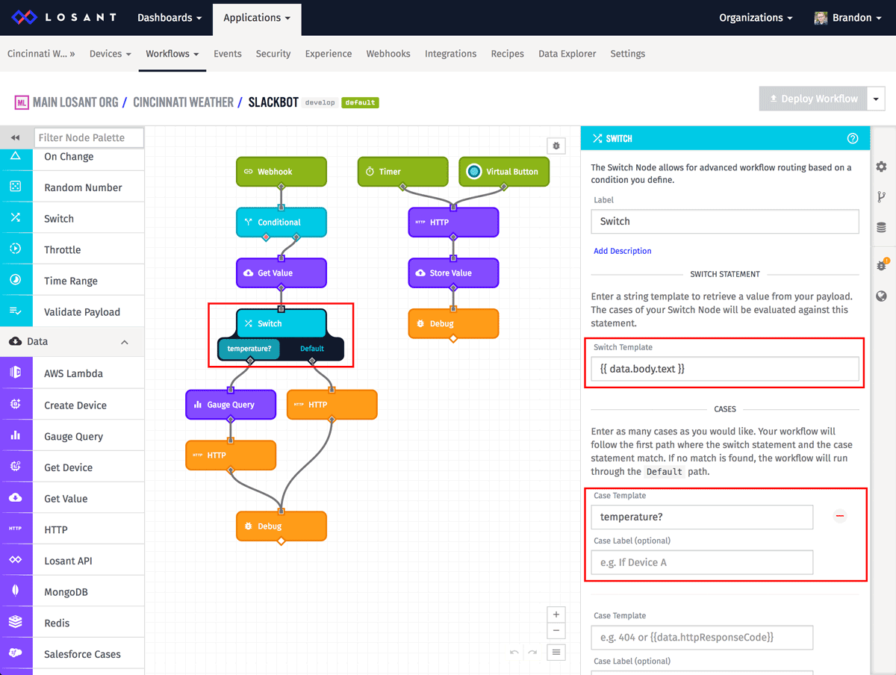
Task: Undo the last canvas change
Action: (x=514, y=653)
